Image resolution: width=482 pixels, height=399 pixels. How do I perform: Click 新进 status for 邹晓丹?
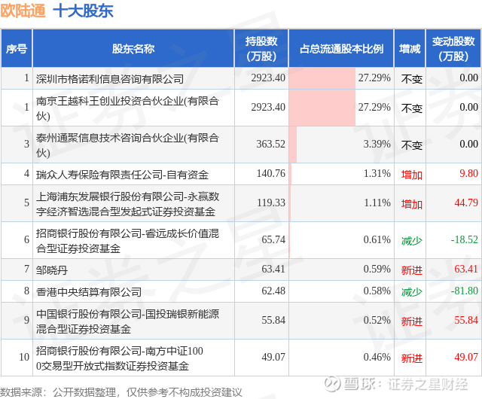tap(412, 270)
